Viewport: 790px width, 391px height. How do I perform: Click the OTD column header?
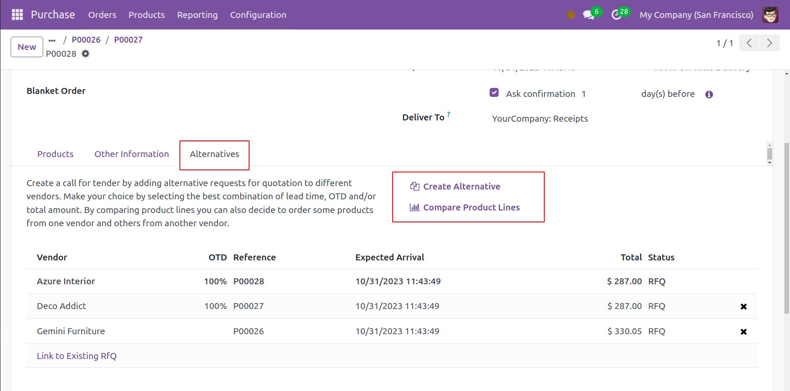click(x=217, y=257)
